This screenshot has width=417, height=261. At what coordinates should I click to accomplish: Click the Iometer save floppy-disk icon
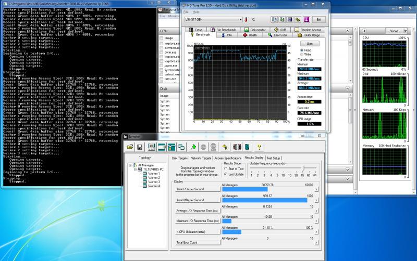click(x=140, y=147)
